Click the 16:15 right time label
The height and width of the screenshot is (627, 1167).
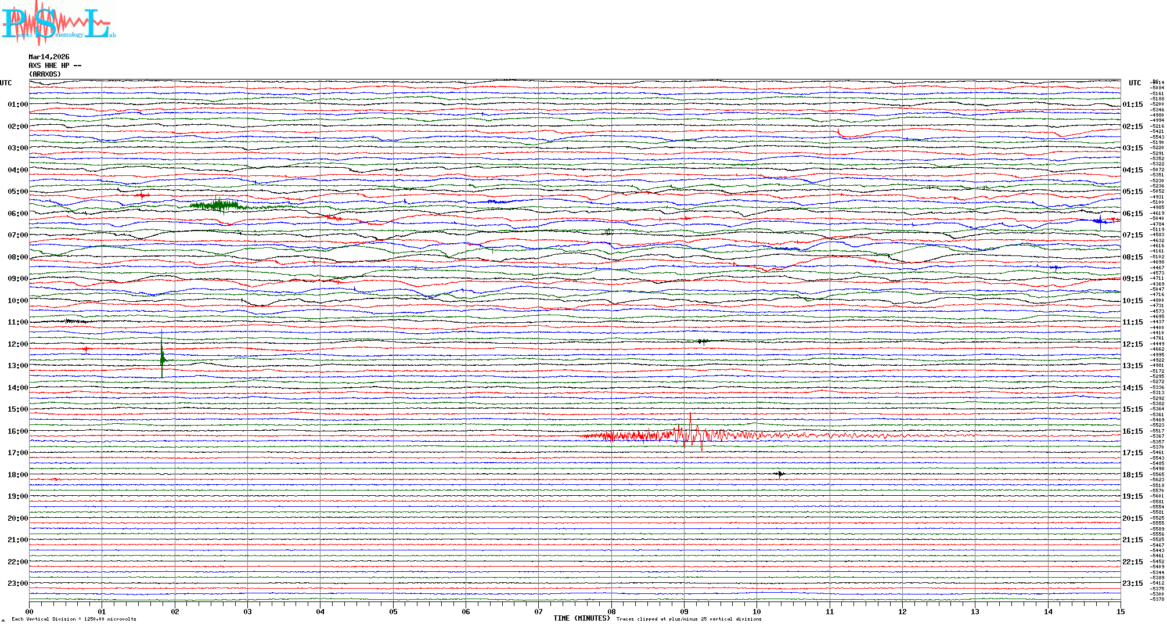1132,431
